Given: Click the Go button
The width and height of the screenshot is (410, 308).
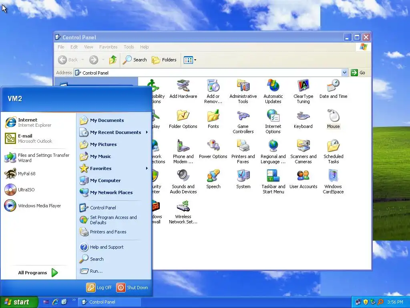Looking at the screenshot, I should pyautogui.click(x=358, y=73).
